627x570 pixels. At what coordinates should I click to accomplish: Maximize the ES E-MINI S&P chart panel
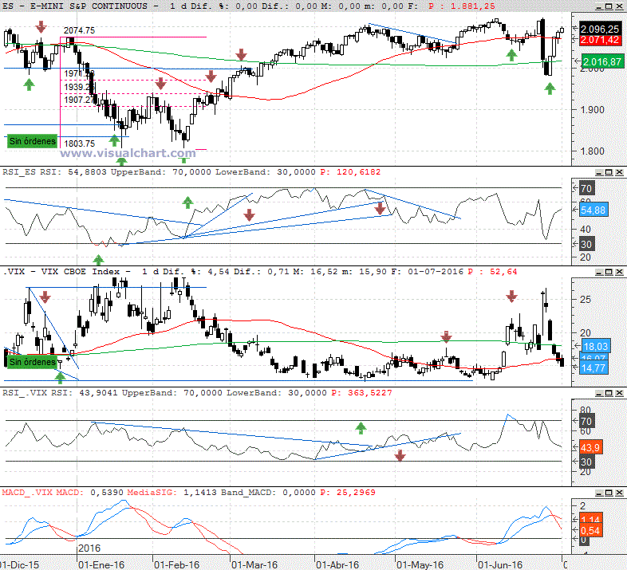(609, 6)
